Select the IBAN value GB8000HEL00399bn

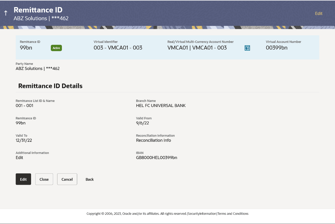157,158
